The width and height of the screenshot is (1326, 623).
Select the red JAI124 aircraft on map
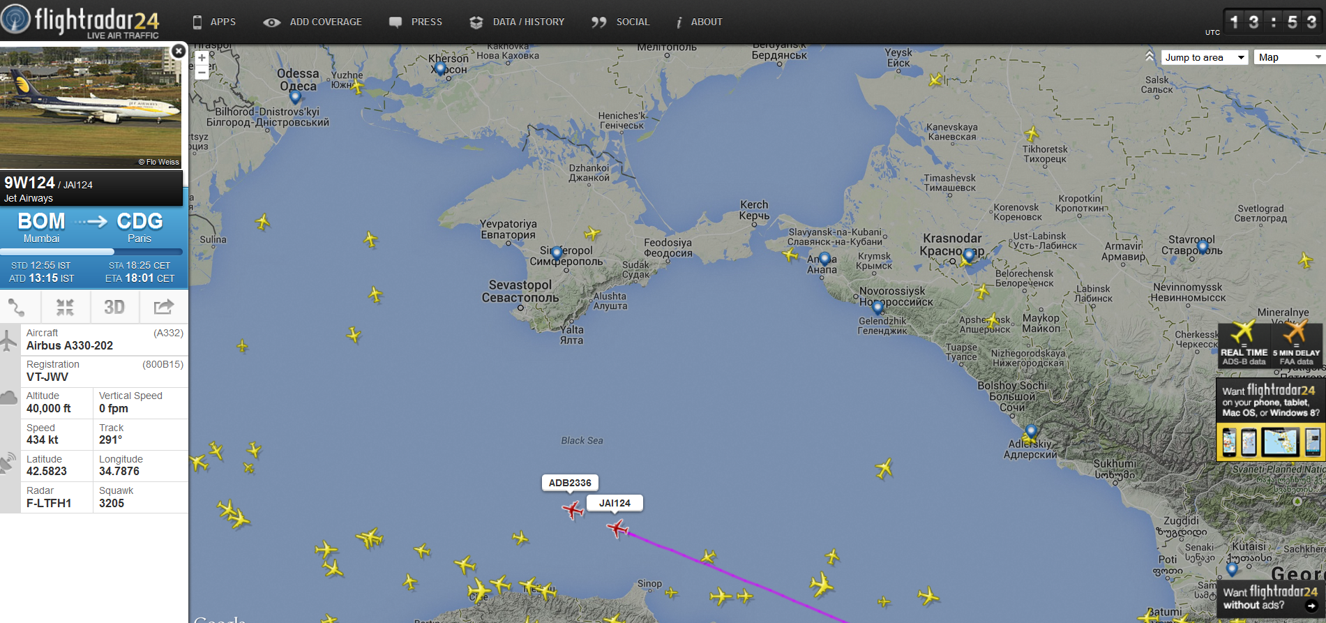click(x=617, y=528)
